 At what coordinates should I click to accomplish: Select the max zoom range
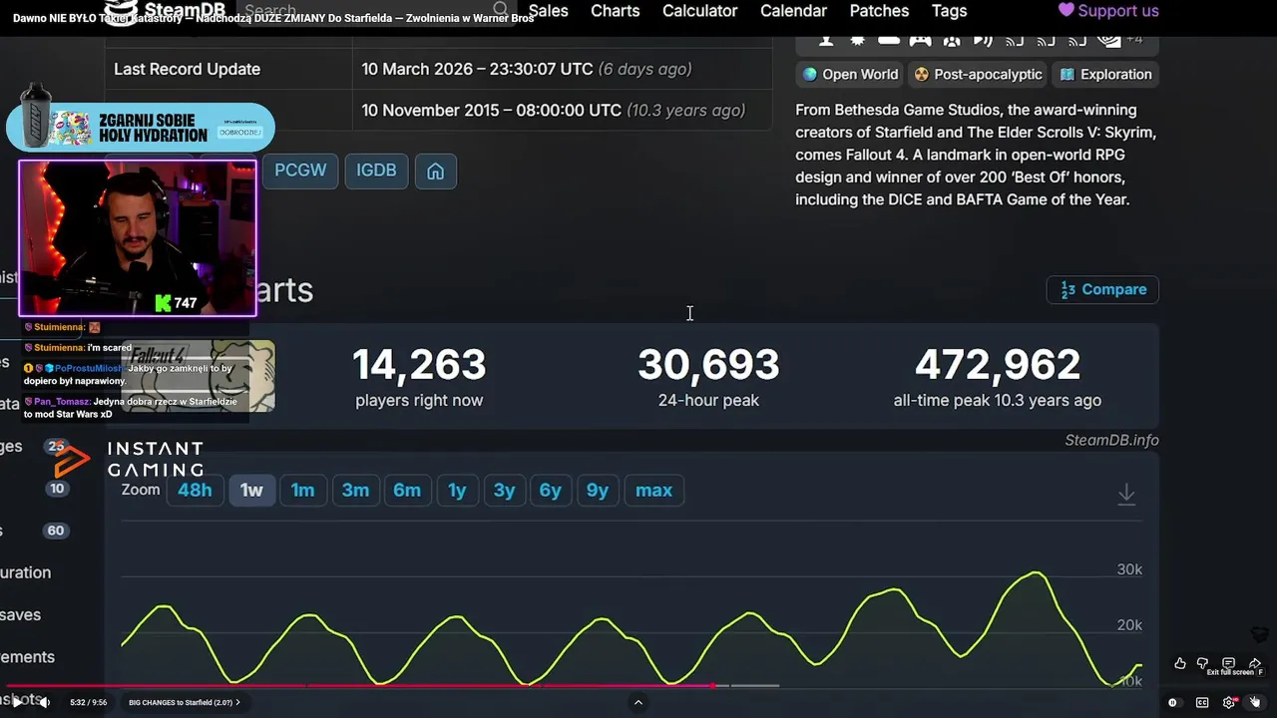[653, 490]
